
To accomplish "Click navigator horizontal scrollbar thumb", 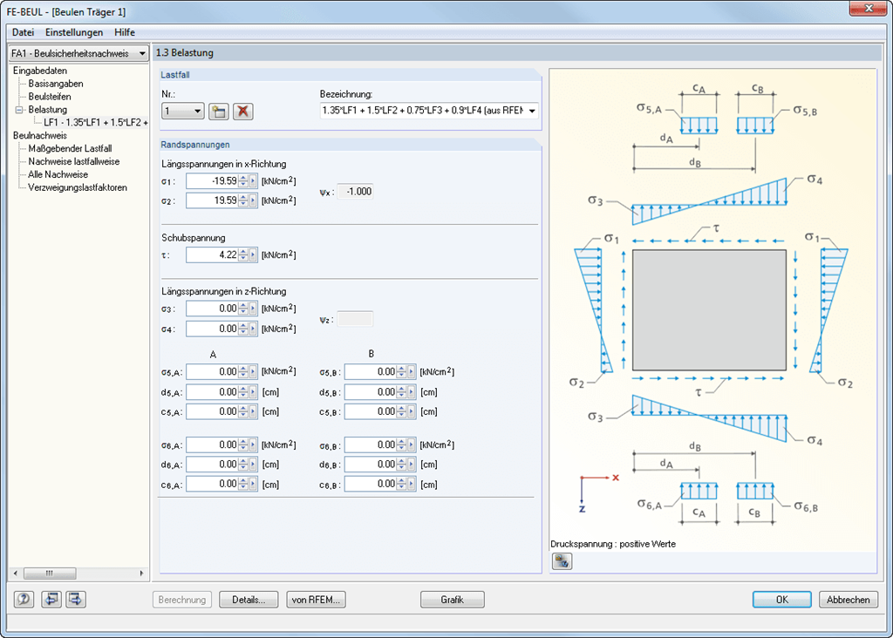I will (50, 574).
